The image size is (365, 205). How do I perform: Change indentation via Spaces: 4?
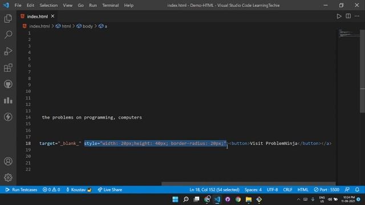(253, 190)
